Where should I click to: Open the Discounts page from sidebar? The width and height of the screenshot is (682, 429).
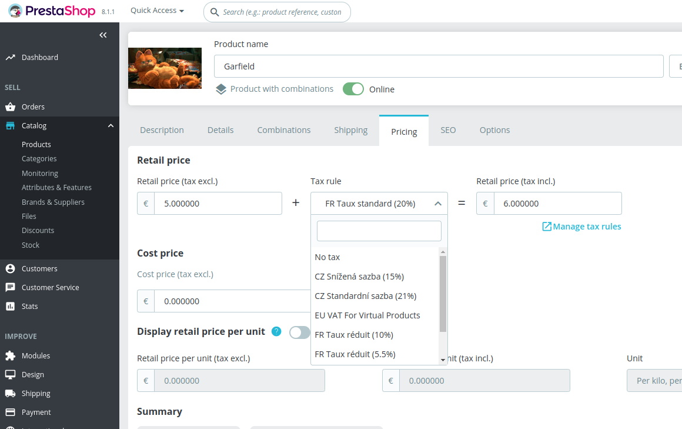(38, 230)
